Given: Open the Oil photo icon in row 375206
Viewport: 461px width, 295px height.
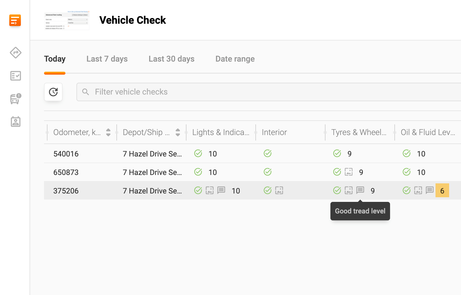Looking at the screenshot, I should click(418, 190).
